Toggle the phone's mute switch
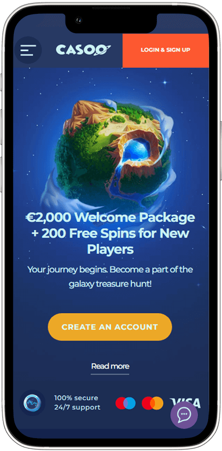Screen dimensions: 222x451 pos(1,82)
